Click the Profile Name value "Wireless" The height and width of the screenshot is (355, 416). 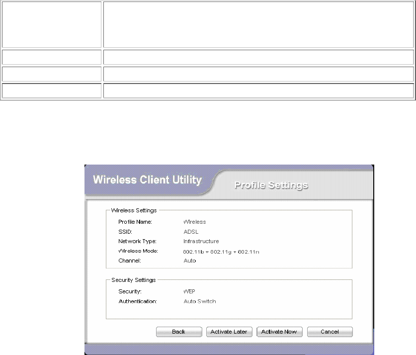195,222
